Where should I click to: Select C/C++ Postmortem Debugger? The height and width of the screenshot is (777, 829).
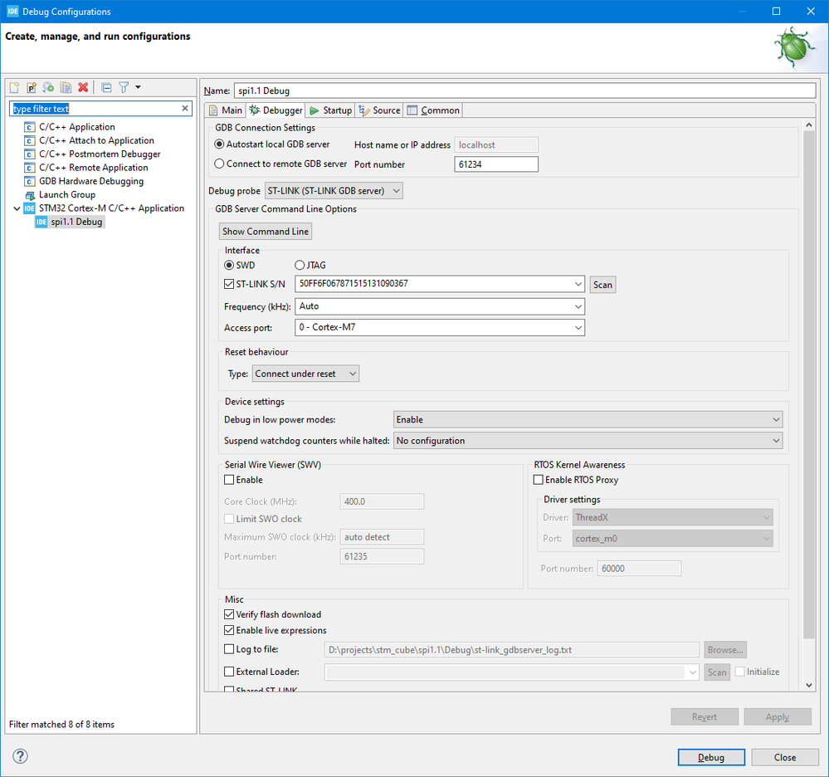[x=100, y=154]
